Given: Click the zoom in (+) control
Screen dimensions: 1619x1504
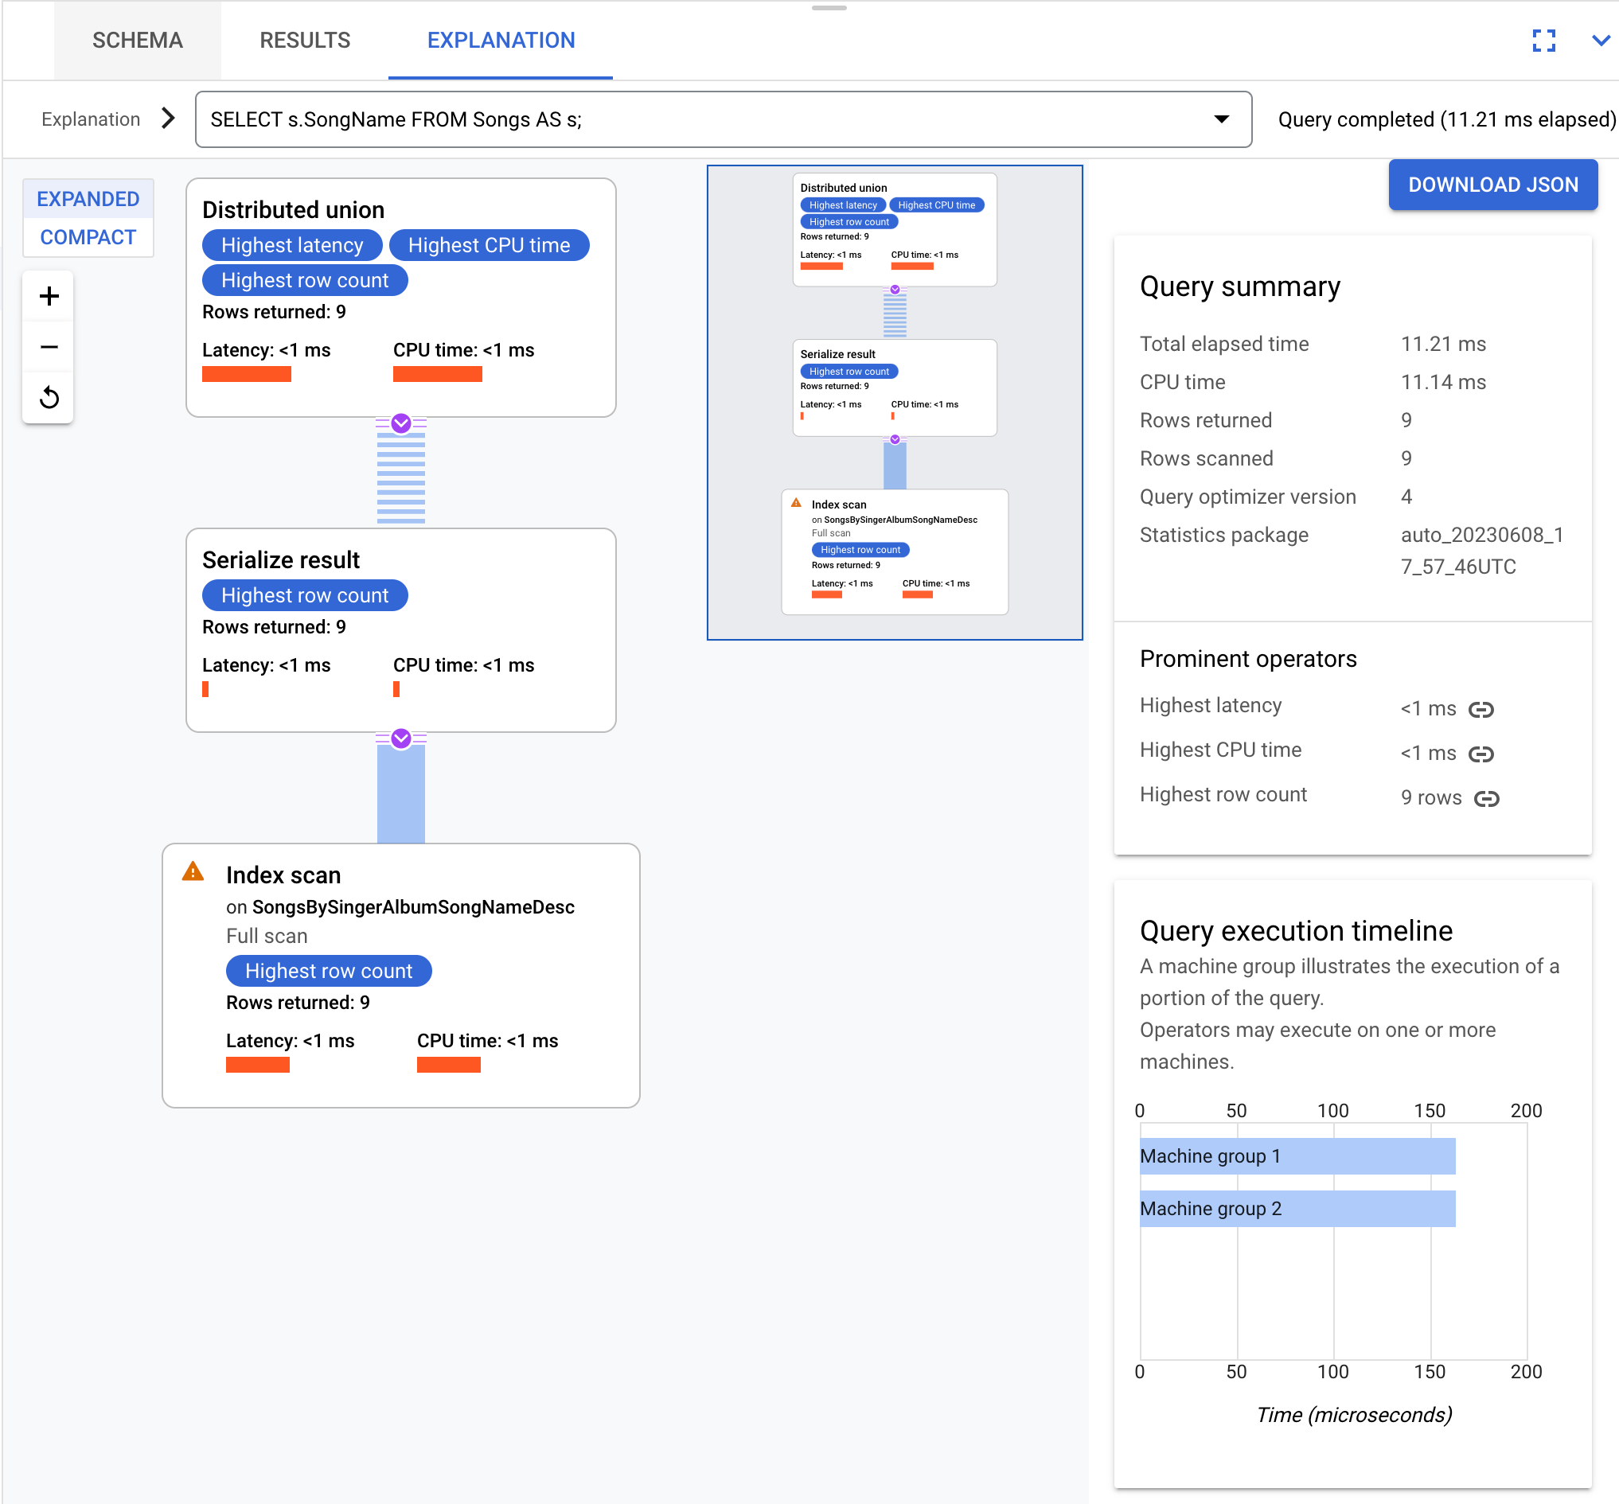Looking at the screenshot, I should pos(48,295).
